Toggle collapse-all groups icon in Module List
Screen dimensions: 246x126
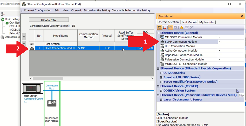(171, 27)
